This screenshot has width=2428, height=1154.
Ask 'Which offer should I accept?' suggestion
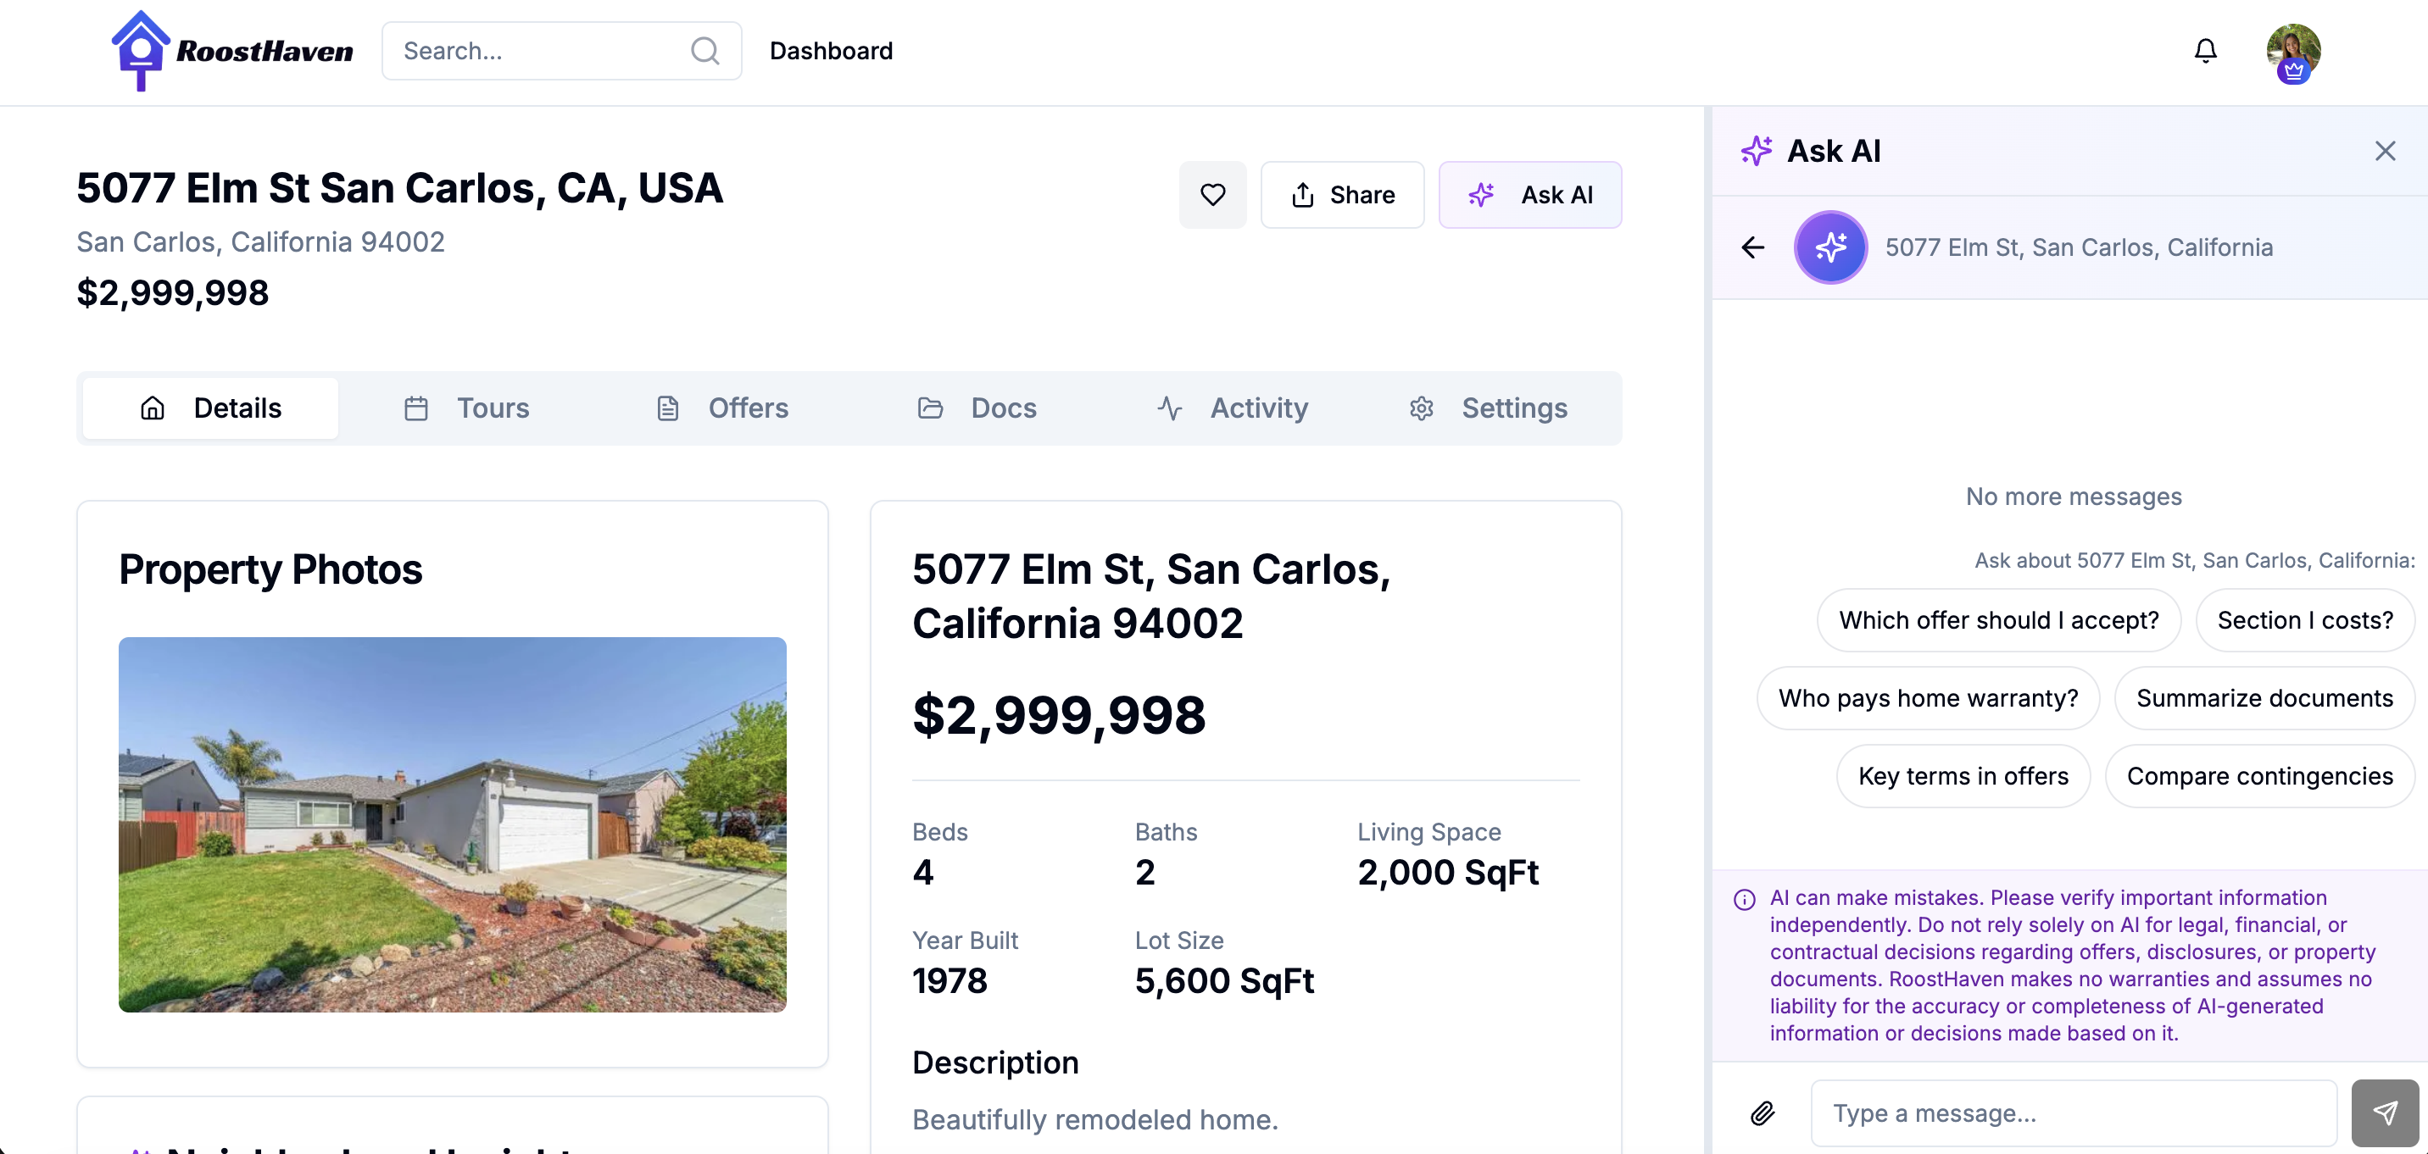pos(1999,620)
